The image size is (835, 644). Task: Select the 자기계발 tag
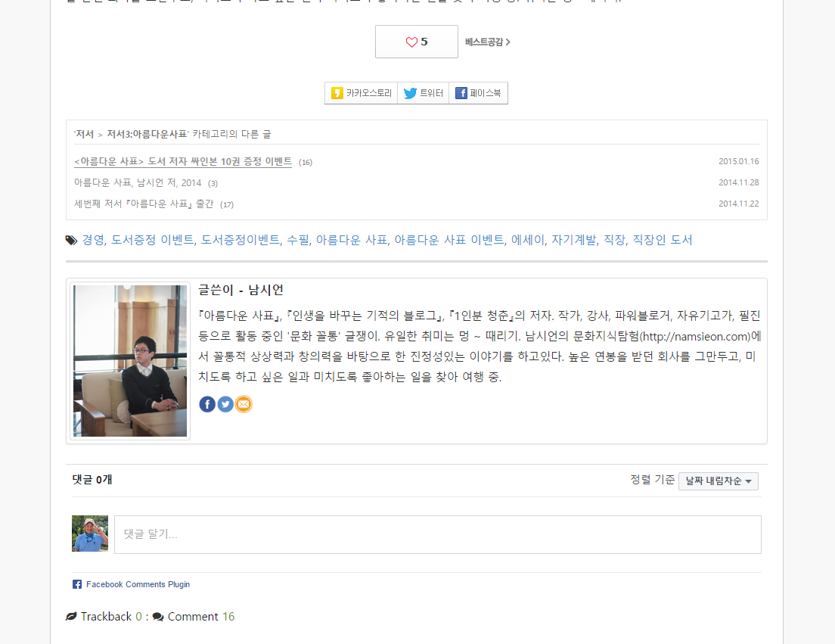(x=573, y=240)
